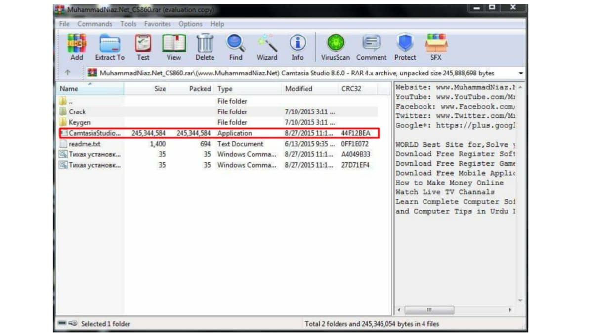
Task: Click the Test archive toolbar icon
Action: click(143, 43)
